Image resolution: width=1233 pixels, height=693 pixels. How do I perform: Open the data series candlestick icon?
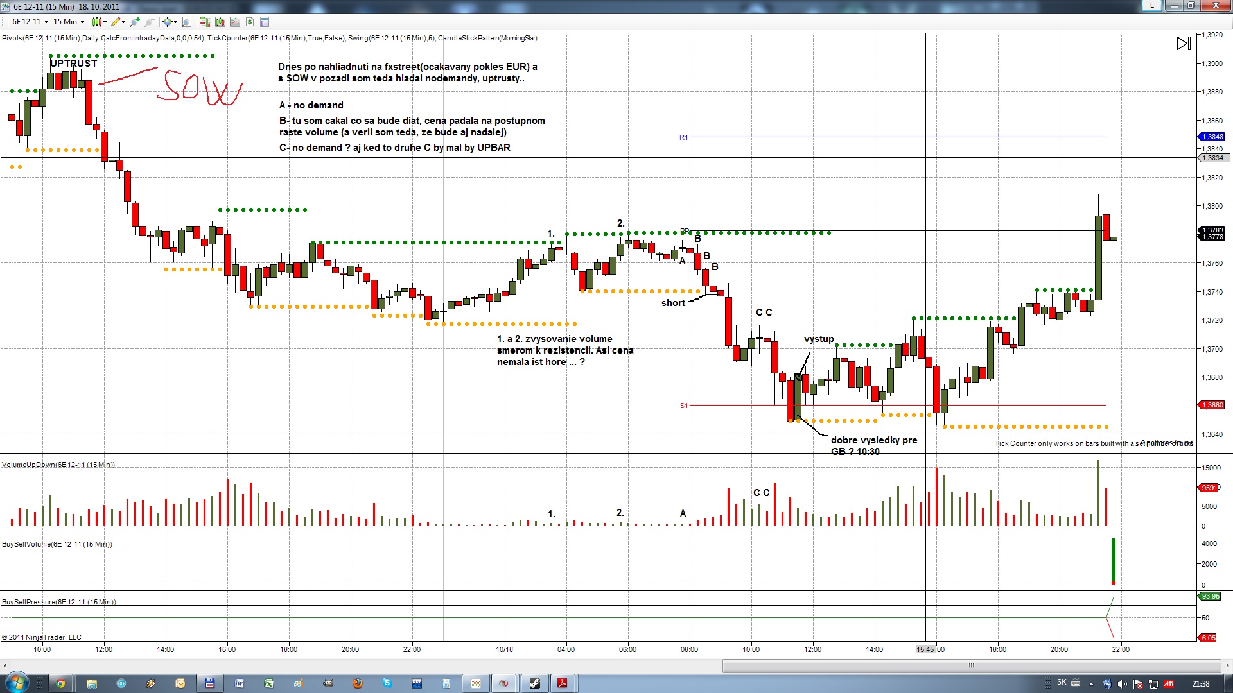click(220, 22)
